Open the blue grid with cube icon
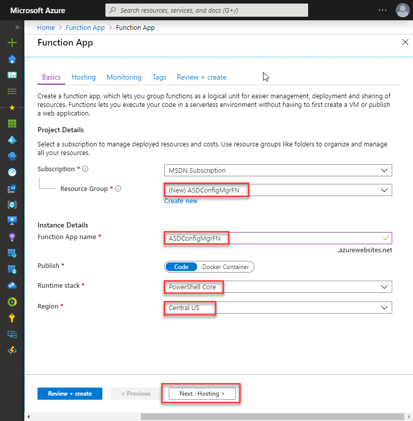Viewport: 413px width, 421px height. tap(12, 269)
